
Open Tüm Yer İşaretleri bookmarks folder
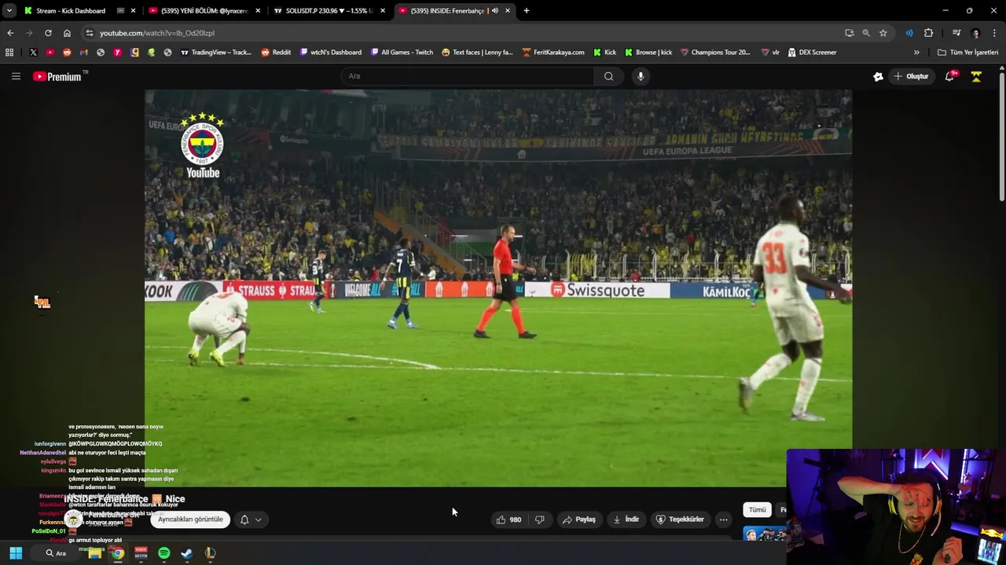(967, 53)
